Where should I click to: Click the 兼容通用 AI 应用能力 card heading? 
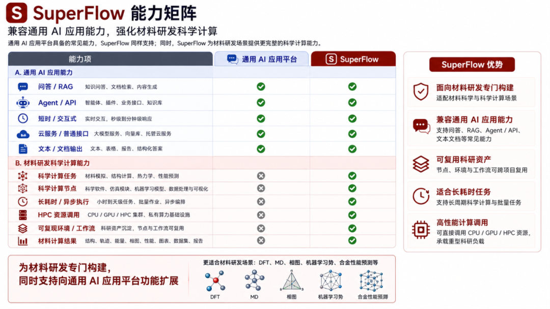click(474, 119)
